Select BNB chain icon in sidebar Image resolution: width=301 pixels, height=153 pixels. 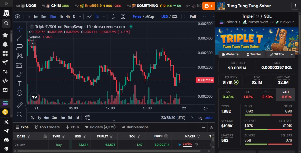pos(5,112)
